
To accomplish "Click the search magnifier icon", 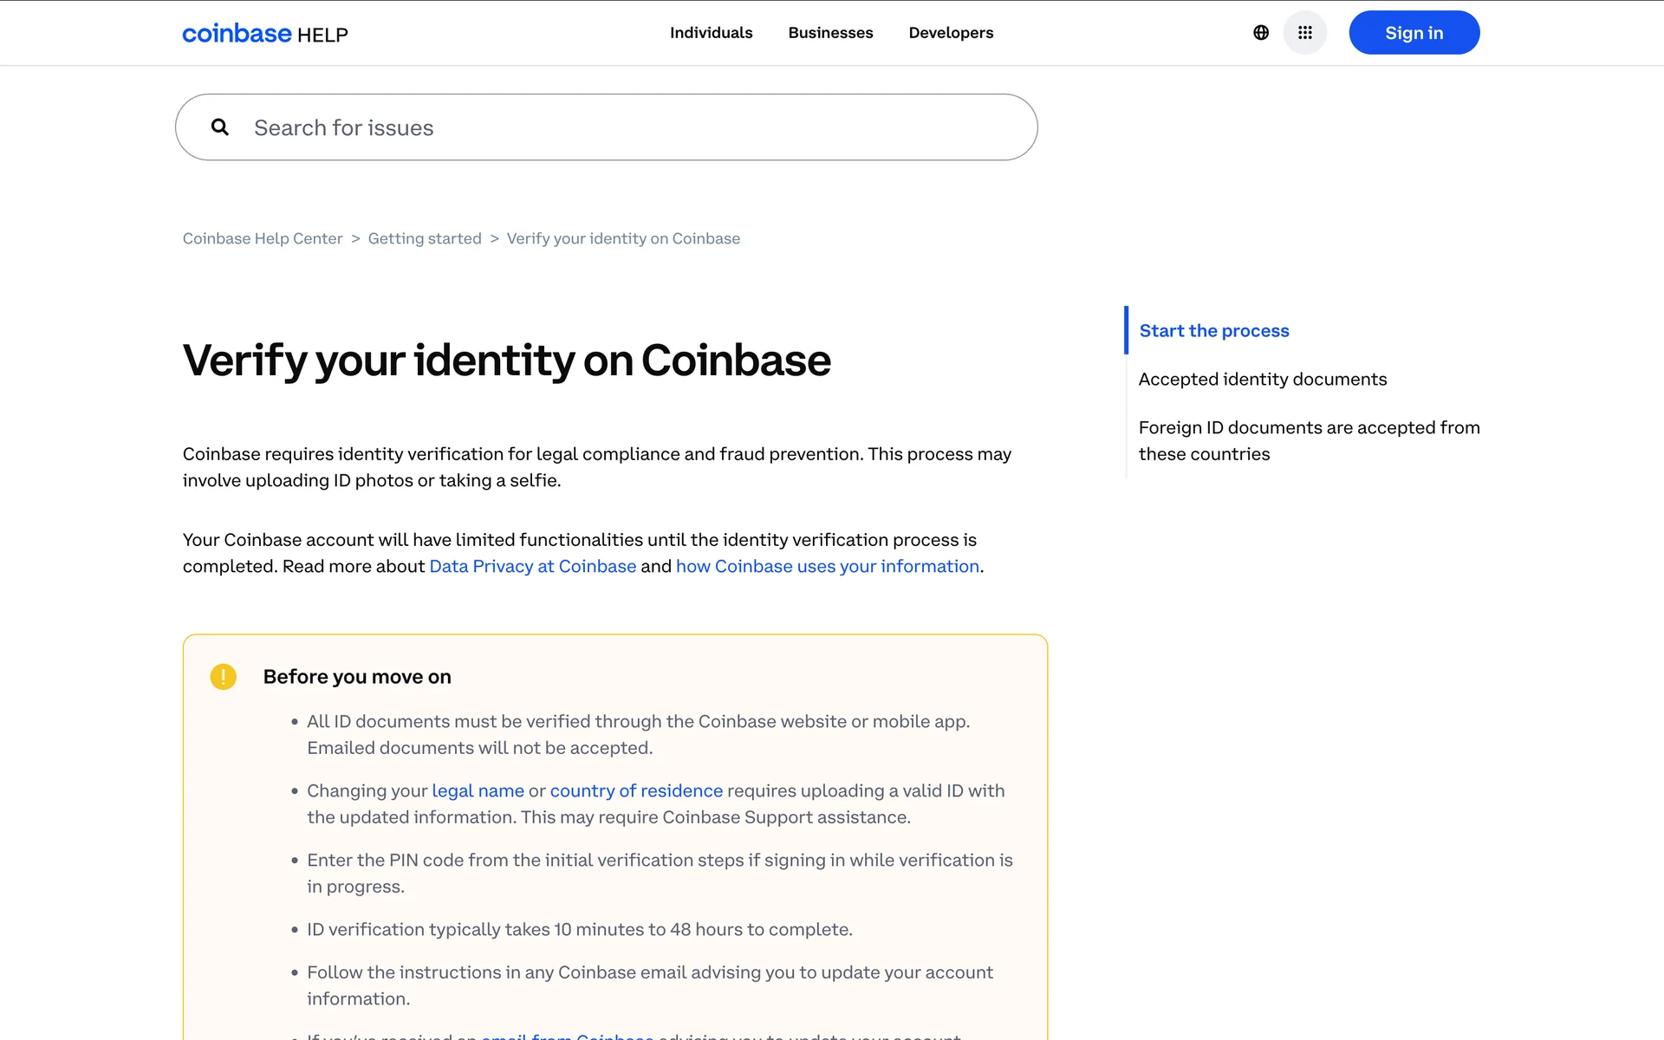I will click(x=220, y=127).
